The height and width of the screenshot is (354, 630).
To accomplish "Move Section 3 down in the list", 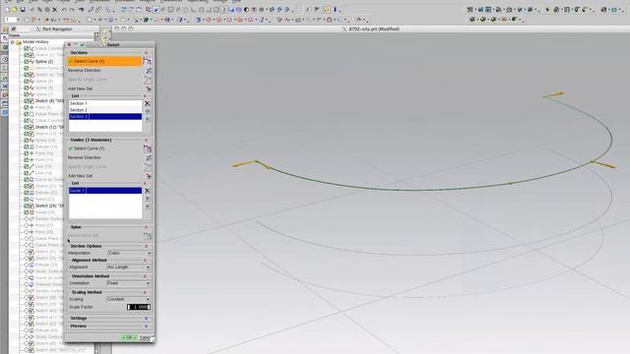I will point(147,119).
